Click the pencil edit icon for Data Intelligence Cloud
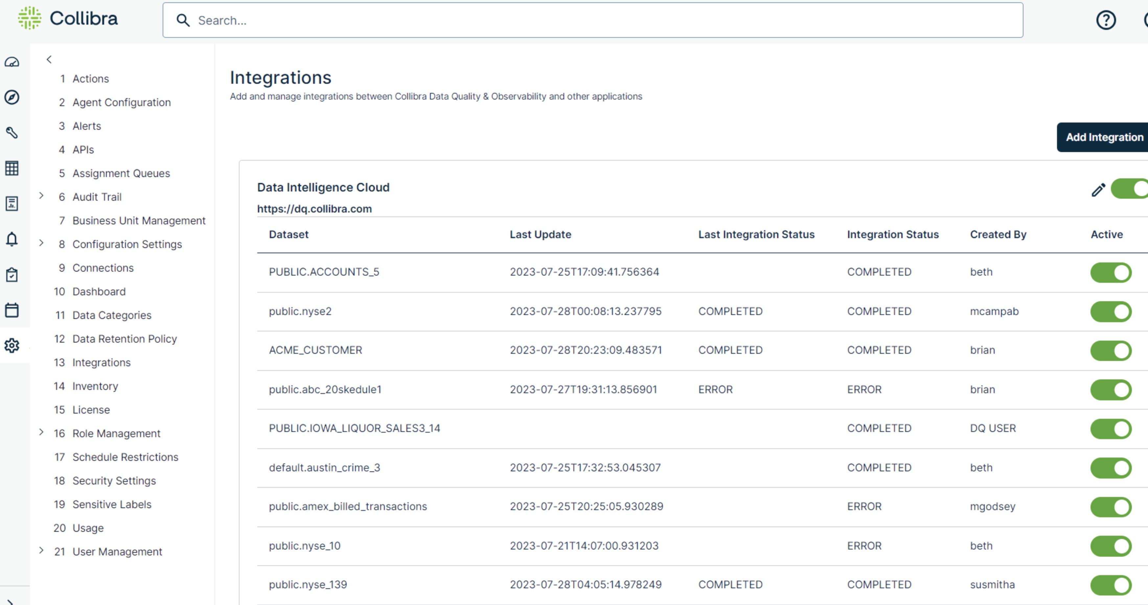 coord(1098,190)
